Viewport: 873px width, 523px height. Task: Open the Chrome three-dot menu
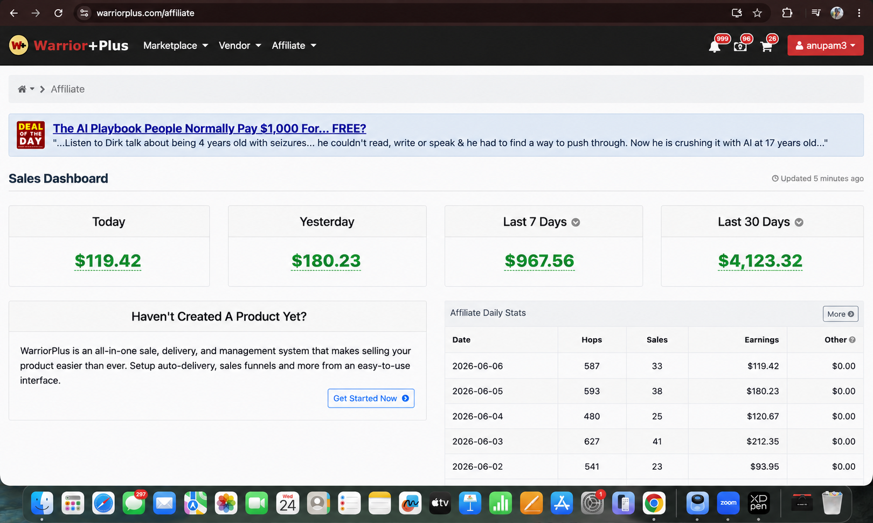click(x=859, y=13)
